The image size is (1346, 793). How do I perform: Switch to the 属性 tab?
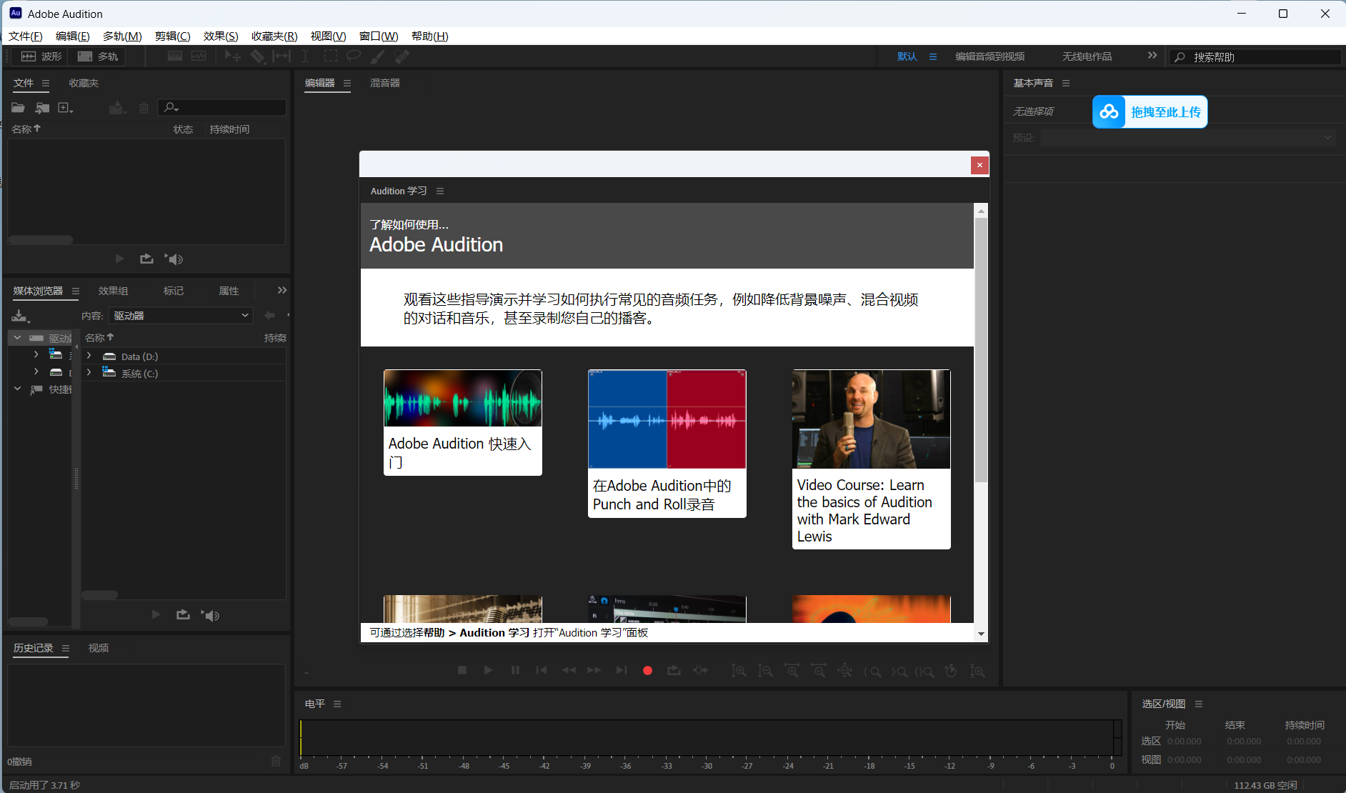(229, 291)
